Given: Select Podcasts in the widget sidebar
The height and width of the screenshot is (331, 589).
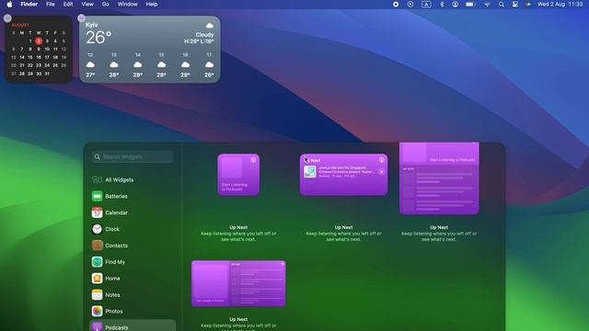Looking at the screenshot, I should pyautogui.click(x=133, y=326).
